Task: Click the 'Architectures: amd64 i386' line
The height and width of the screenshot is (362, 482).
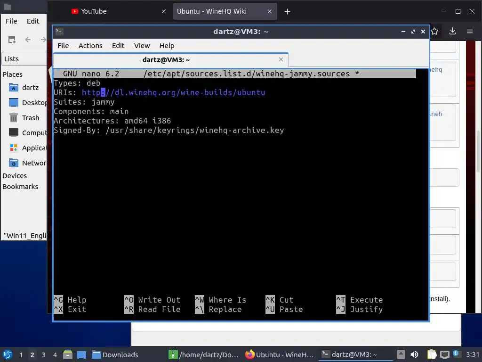Action: pos(112,121)
